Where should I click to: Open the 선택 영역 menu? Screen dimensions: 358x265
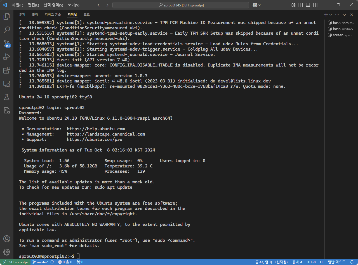tap(53, 5)
